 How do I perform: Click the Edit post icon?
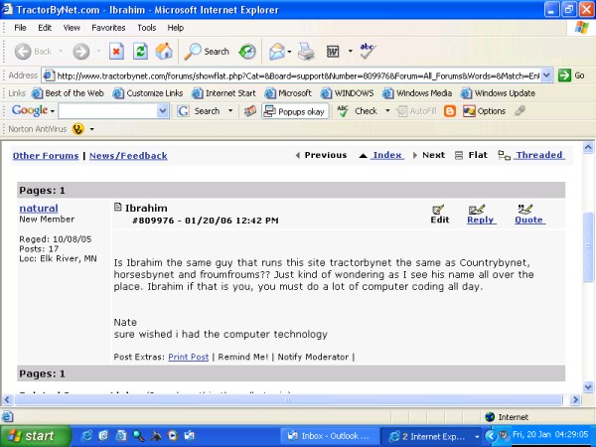tap(439, 214)
